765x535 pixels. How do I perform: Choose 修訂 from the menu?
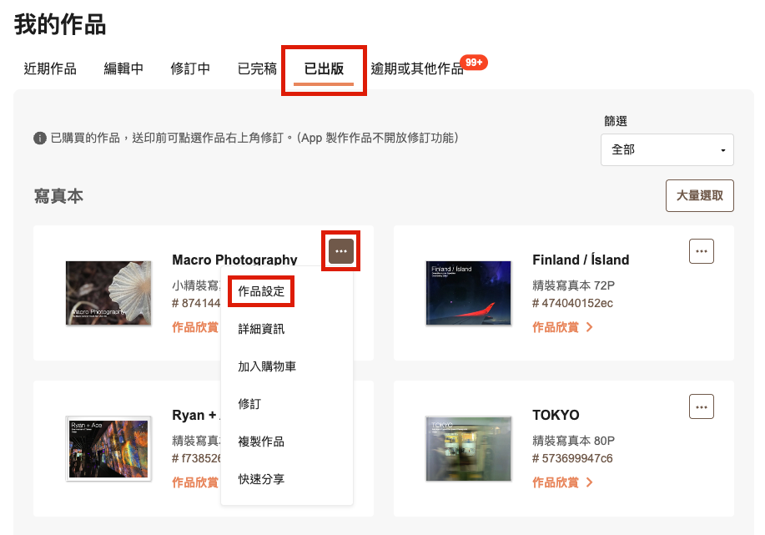tap(249, 404)
